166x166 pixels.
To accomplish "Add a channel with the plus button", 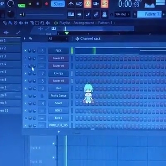I will (x=59, y=132).
